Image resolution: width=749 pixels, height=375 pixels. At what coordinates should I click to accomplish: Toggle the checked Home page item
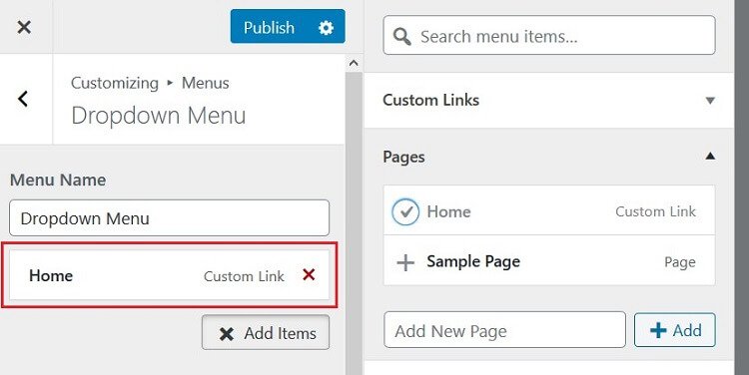click(405, 211)
